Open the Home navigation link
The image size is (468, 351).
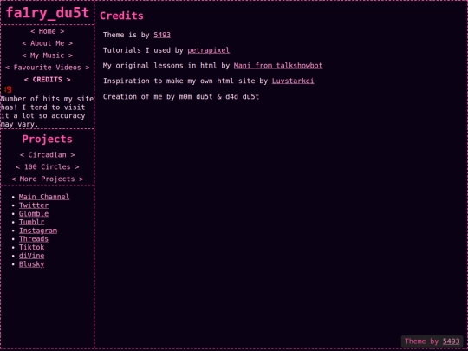pos(47,31)
